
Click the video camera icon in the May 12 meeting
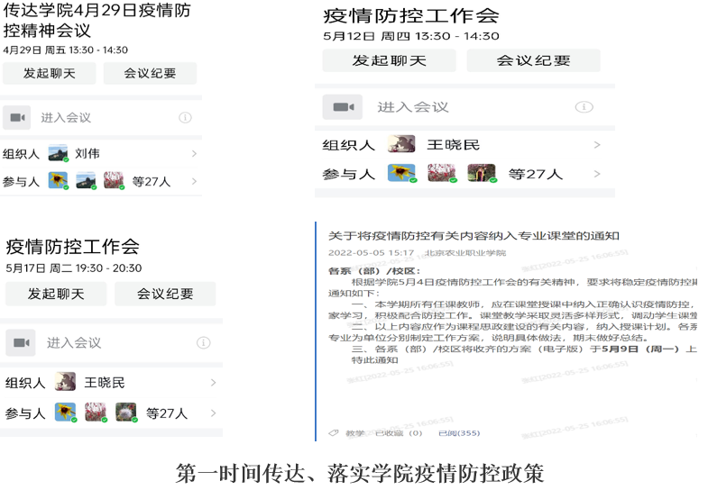(x=343, y=107)
